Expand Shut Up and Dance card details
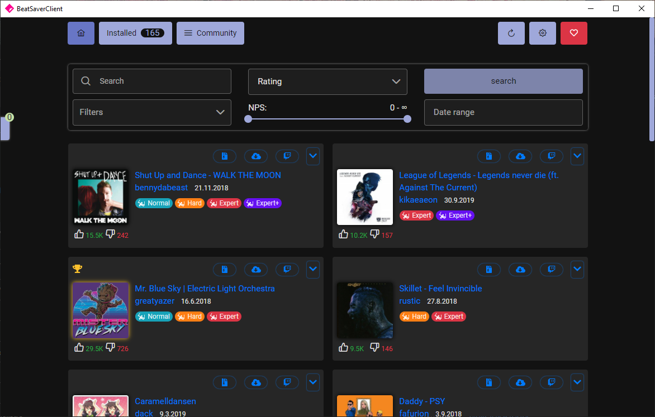655x417 pixels. coord(313,156)
